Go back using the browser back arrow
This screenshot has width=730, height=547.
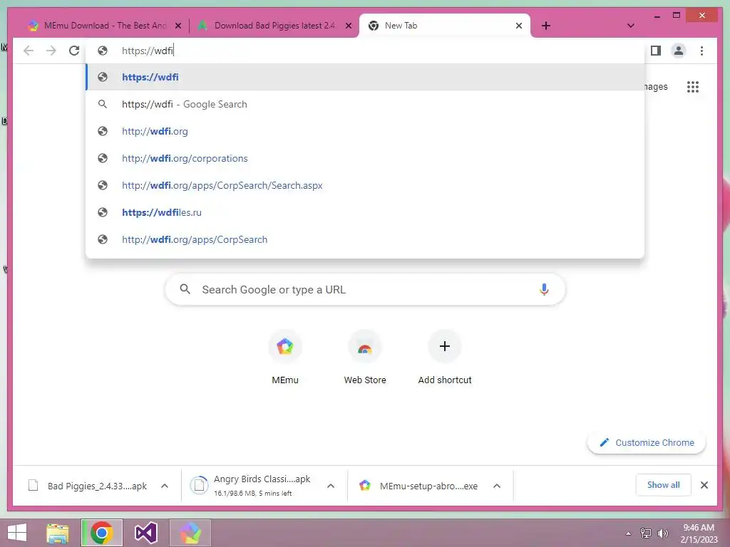point(29,51)
